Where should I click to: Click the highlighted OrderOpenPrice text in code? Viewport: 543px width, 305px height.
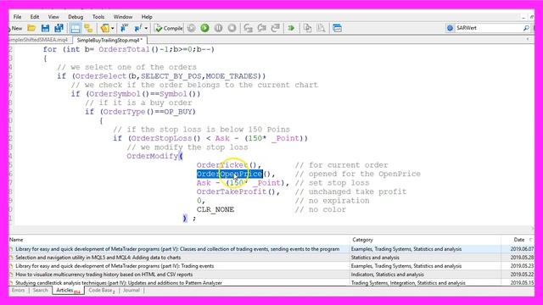pyautogui.click(x=230, y=174)
